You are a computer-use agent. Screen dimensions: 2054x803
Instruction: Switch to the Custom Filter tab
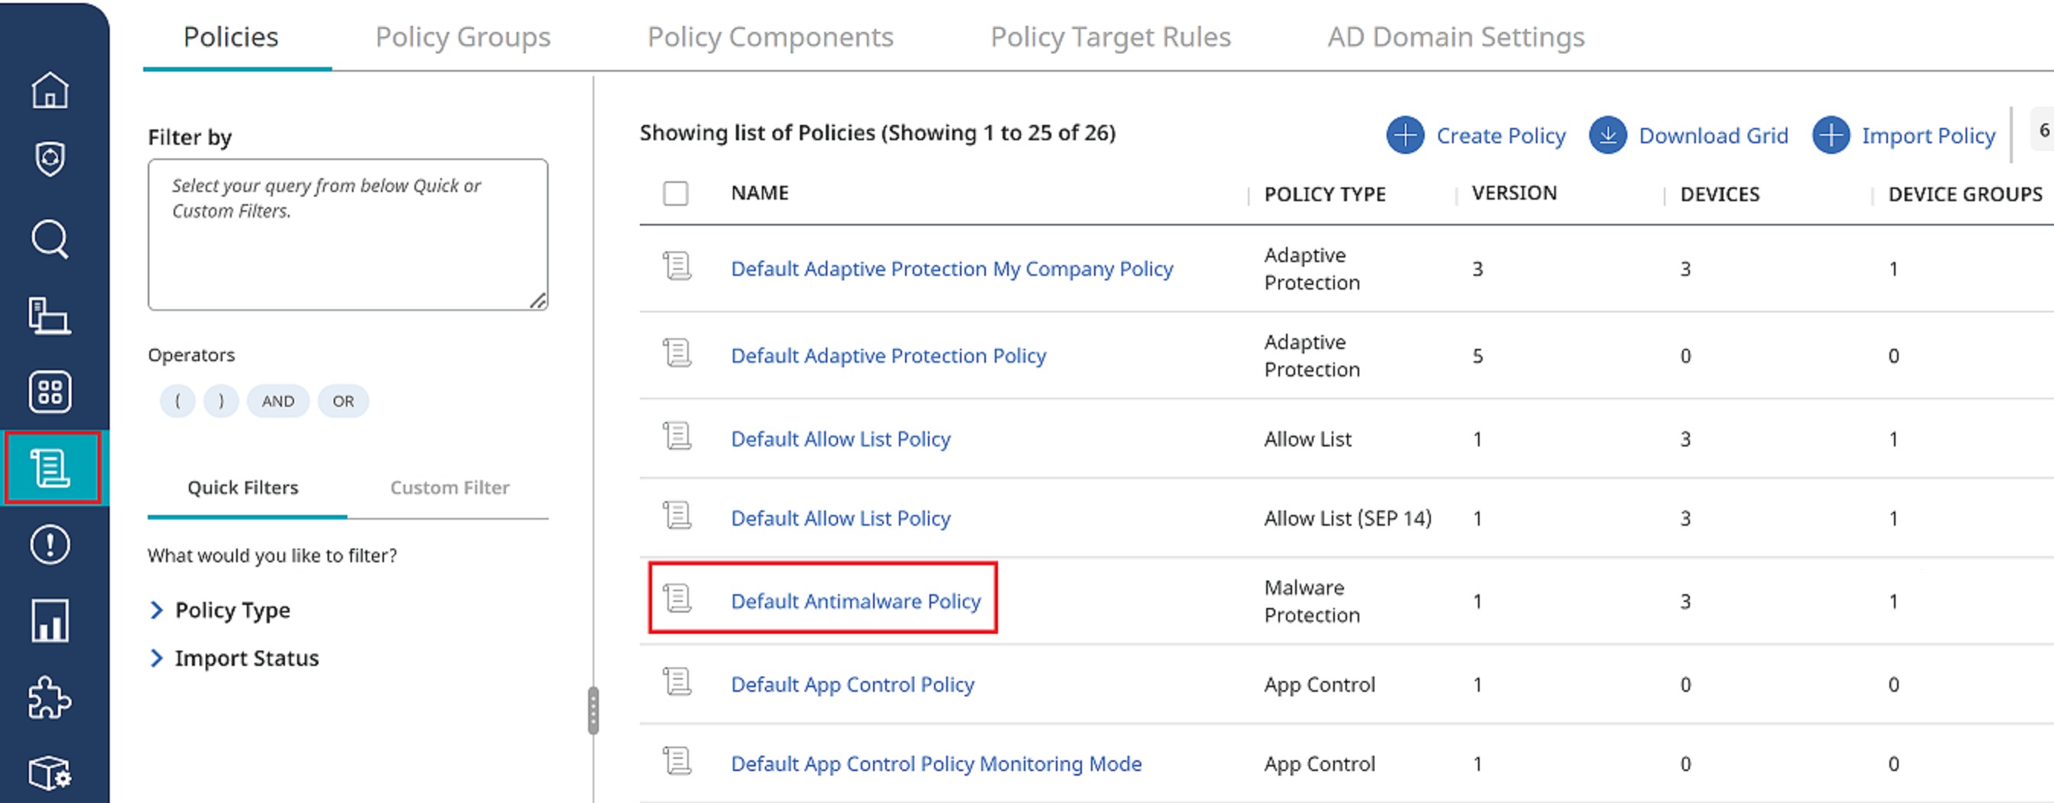pos(450,488)
